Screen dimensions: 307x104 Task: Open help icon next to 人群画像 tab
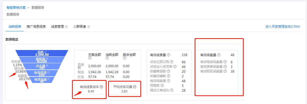click(89, 27)
